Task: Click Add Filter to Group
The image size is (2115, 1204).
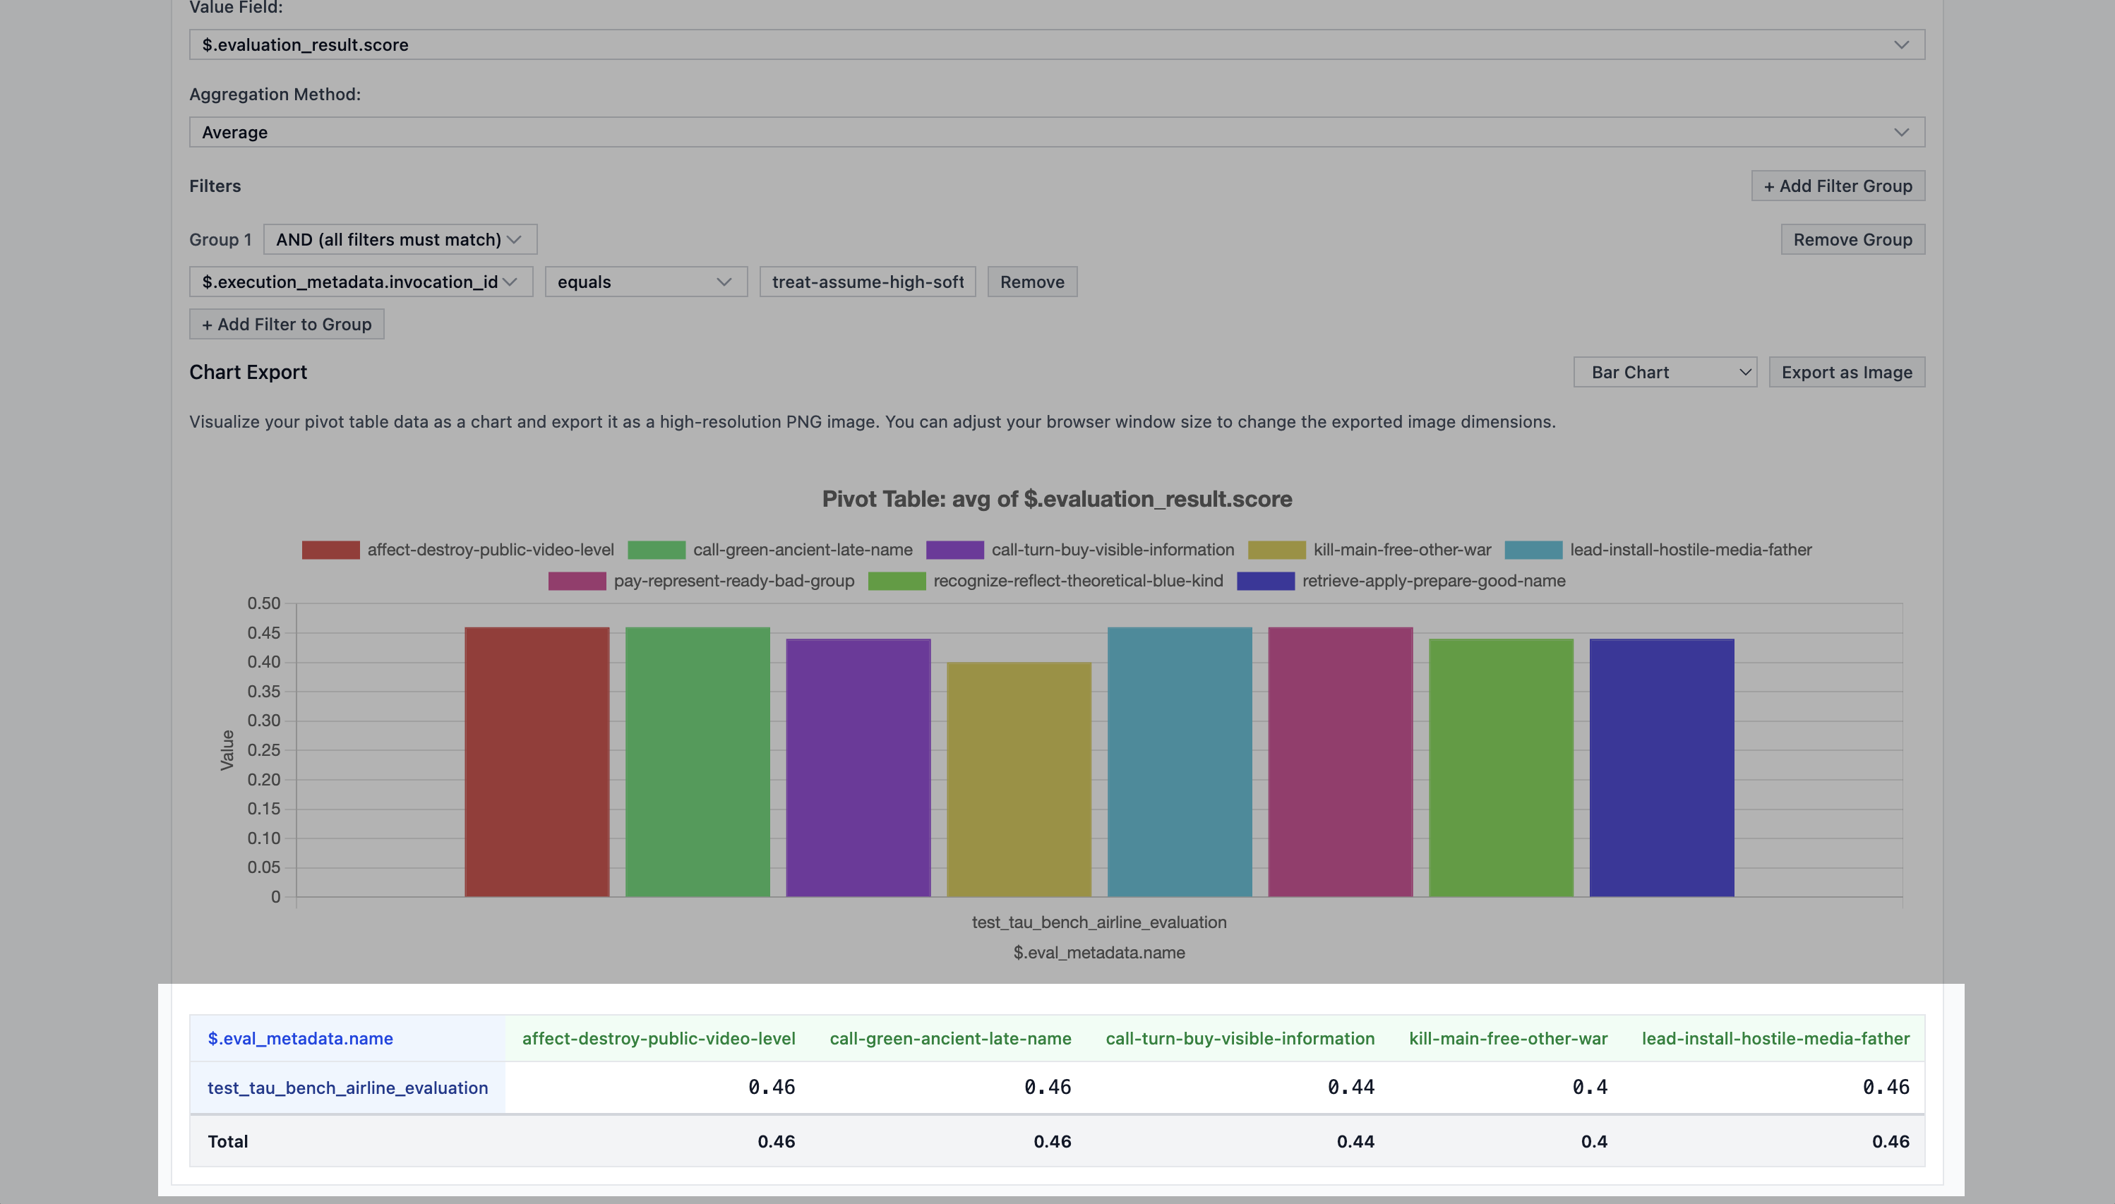Action: click(x=286, y=324)
